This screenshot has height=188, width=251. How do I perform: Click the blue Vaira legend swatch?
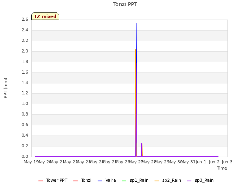click(x=100, y=181)
